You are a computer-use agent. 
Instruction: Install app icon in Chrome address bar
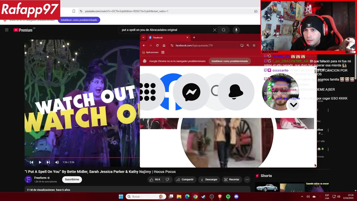tap(242, 46)
